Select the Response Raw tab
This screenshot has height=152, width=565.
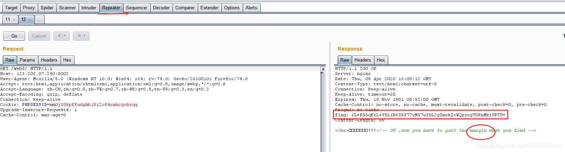(345, 60)
